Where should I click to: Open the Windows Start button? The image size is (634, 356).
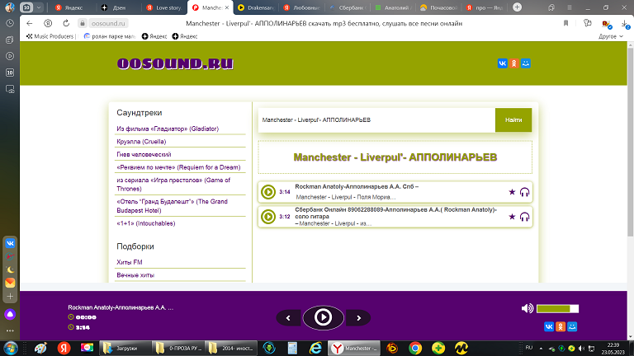11,349
